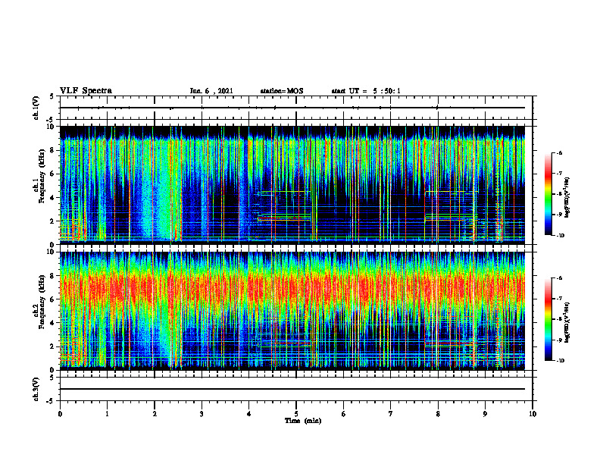Click the "-10" tick on ch.2 colorbar
The width and height of the screenshot is (600, 464).
click(x=560, y=361)
